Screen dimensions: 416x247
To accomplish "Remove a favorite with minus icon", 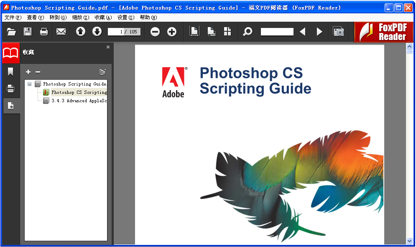I will (x=38, y=72).
